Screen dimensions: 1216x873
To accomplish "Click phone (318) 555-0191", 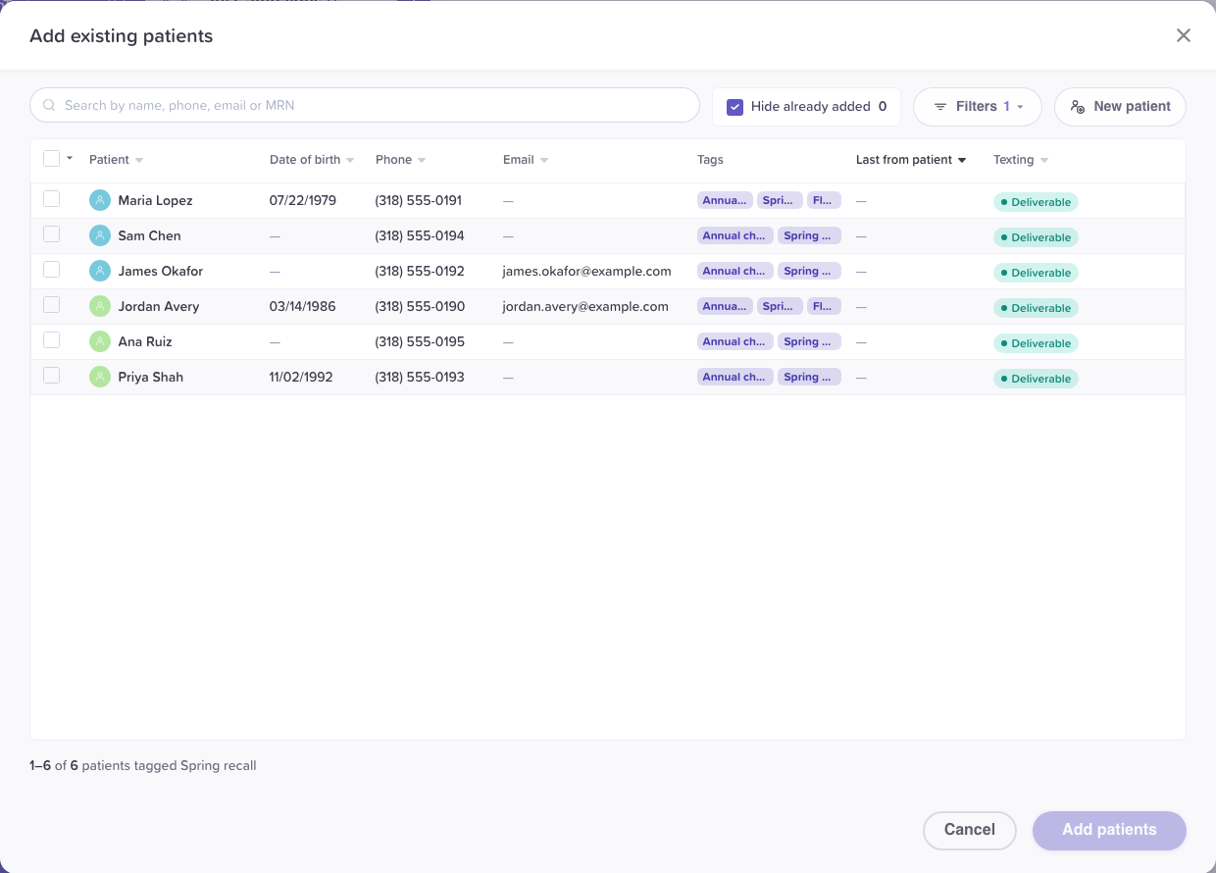I will tap(419, 200).
